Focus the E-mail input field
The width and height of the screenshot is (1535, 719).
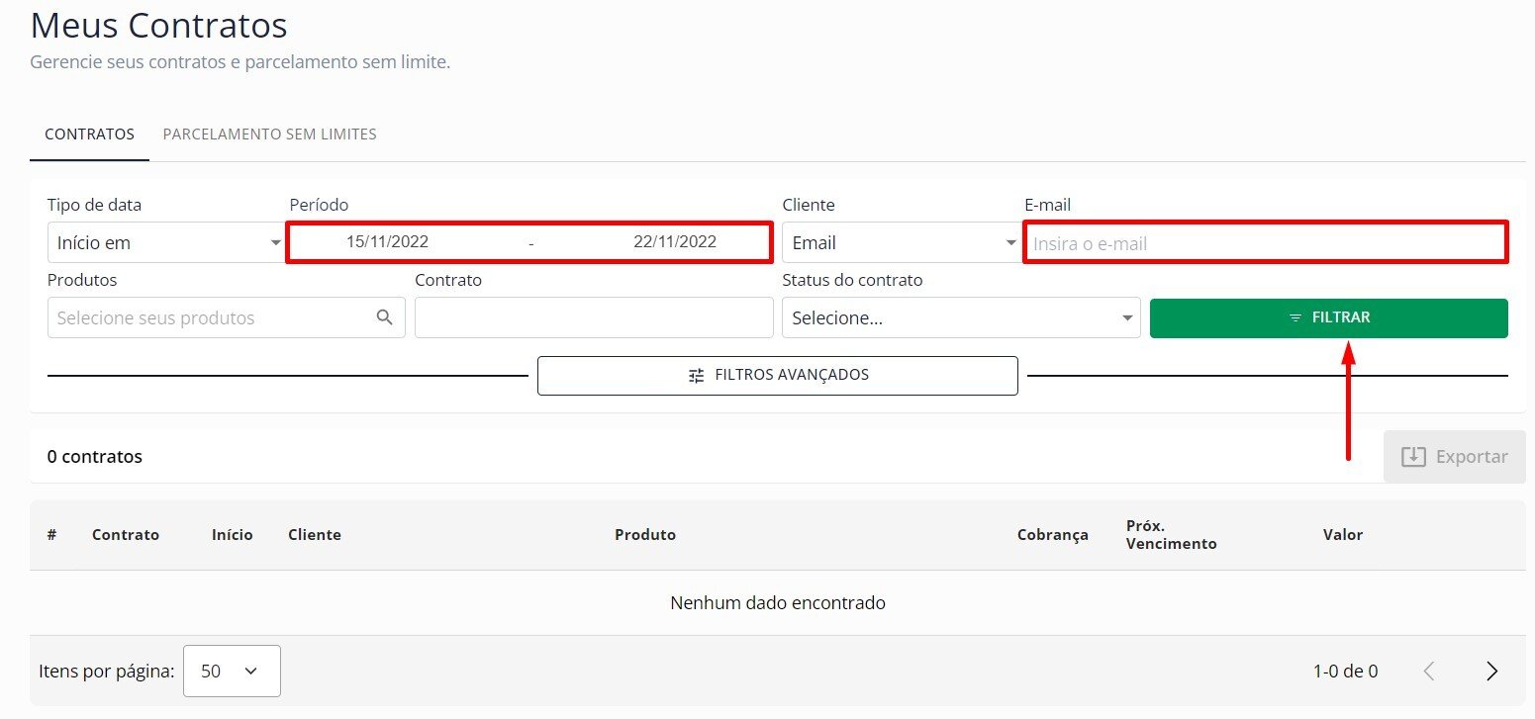click(x=1265, y=243)
